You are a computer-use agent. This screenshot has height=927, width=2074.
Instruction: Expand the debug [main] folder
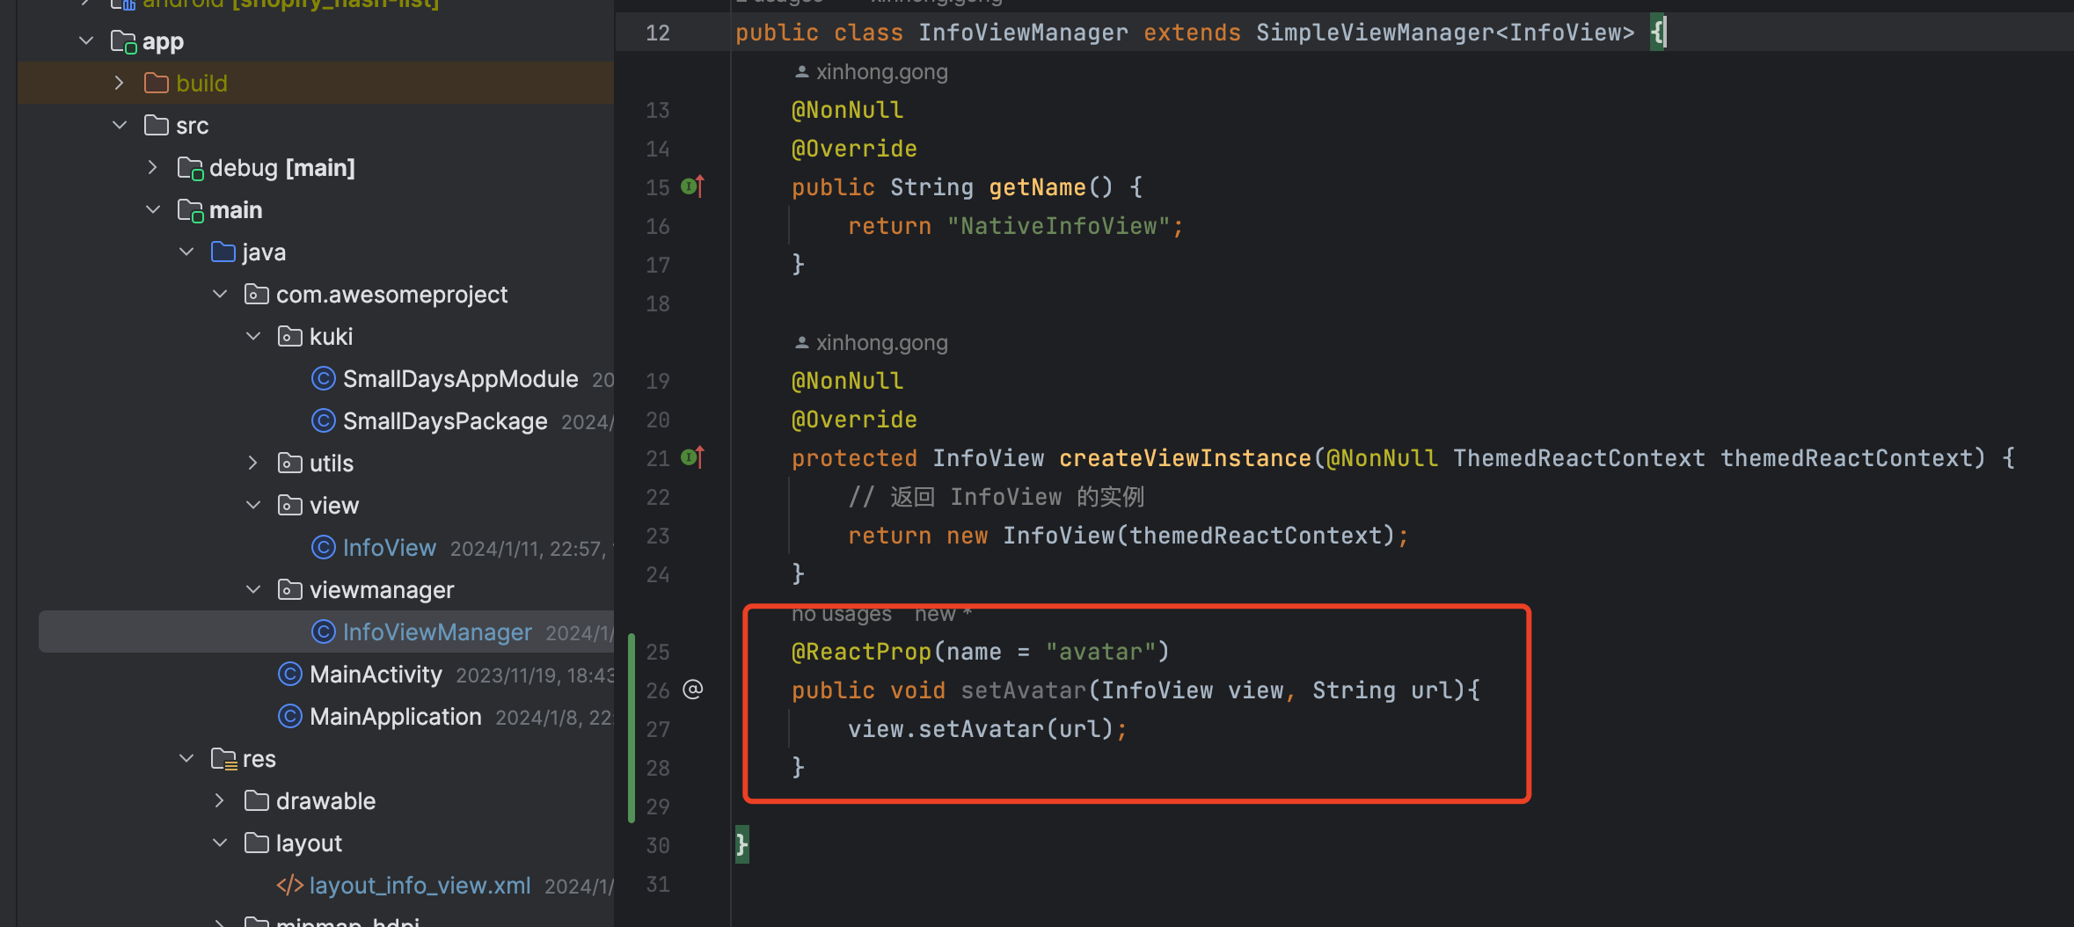pyautogui.click(x=153, y=167)
